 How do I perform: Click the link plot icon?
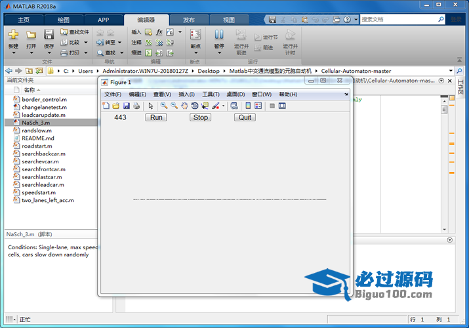click(x=234, y=106)
